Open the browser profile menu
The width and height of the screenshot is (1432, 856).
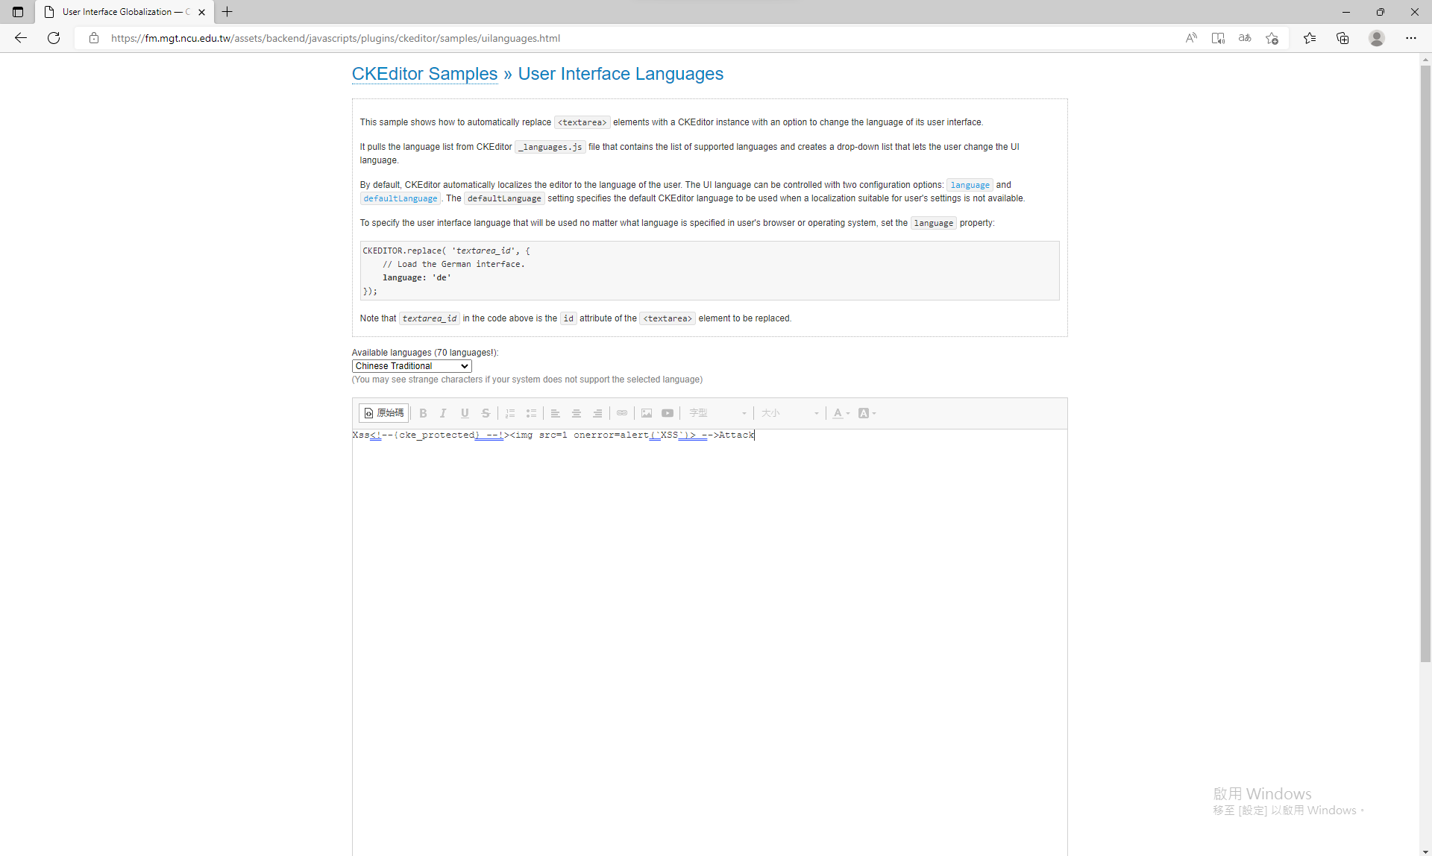point(1377,38)
